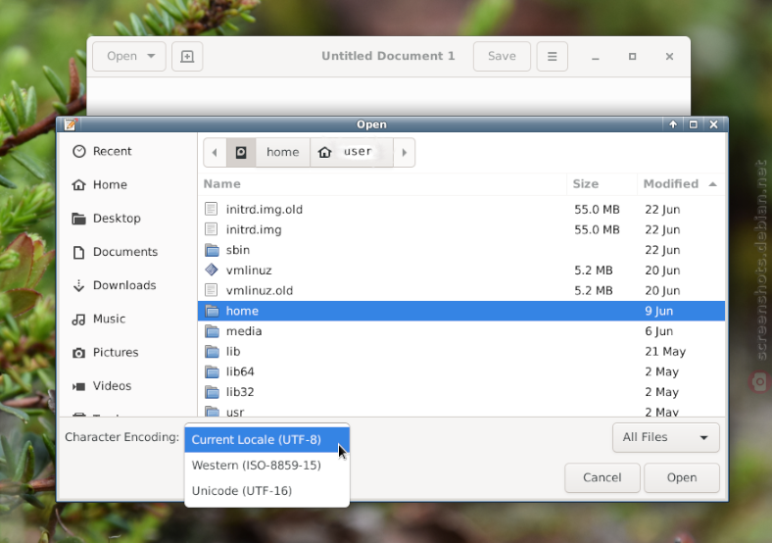The height and width of the screenshot is (543, 772).
Task: Open the Pictures sidebar location
Action: pyautogui.click(x=127, y=352)
